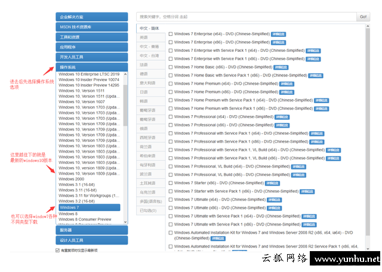Screen dimensions: 382x272
Task: Click Windows 7 Home Premium (x86) DVD text
Action: pyautogui.click(x=226, y=92)
